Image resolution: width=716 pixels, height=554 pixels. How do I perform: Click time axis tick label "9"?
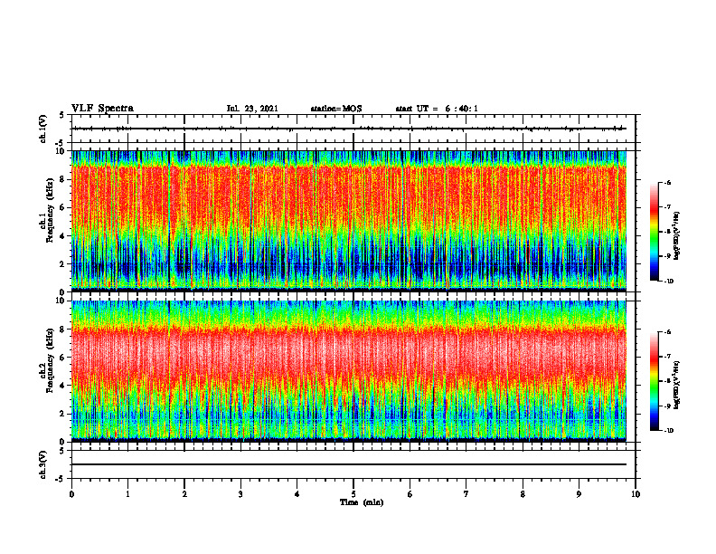click(x=579, y=494)
